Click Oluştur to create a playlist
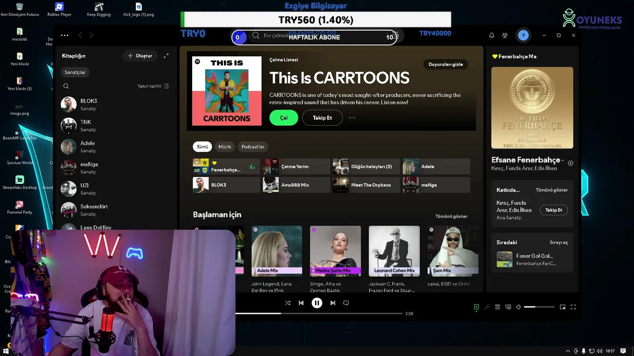This screenshot has width=634, height=356. click(140, 56)
